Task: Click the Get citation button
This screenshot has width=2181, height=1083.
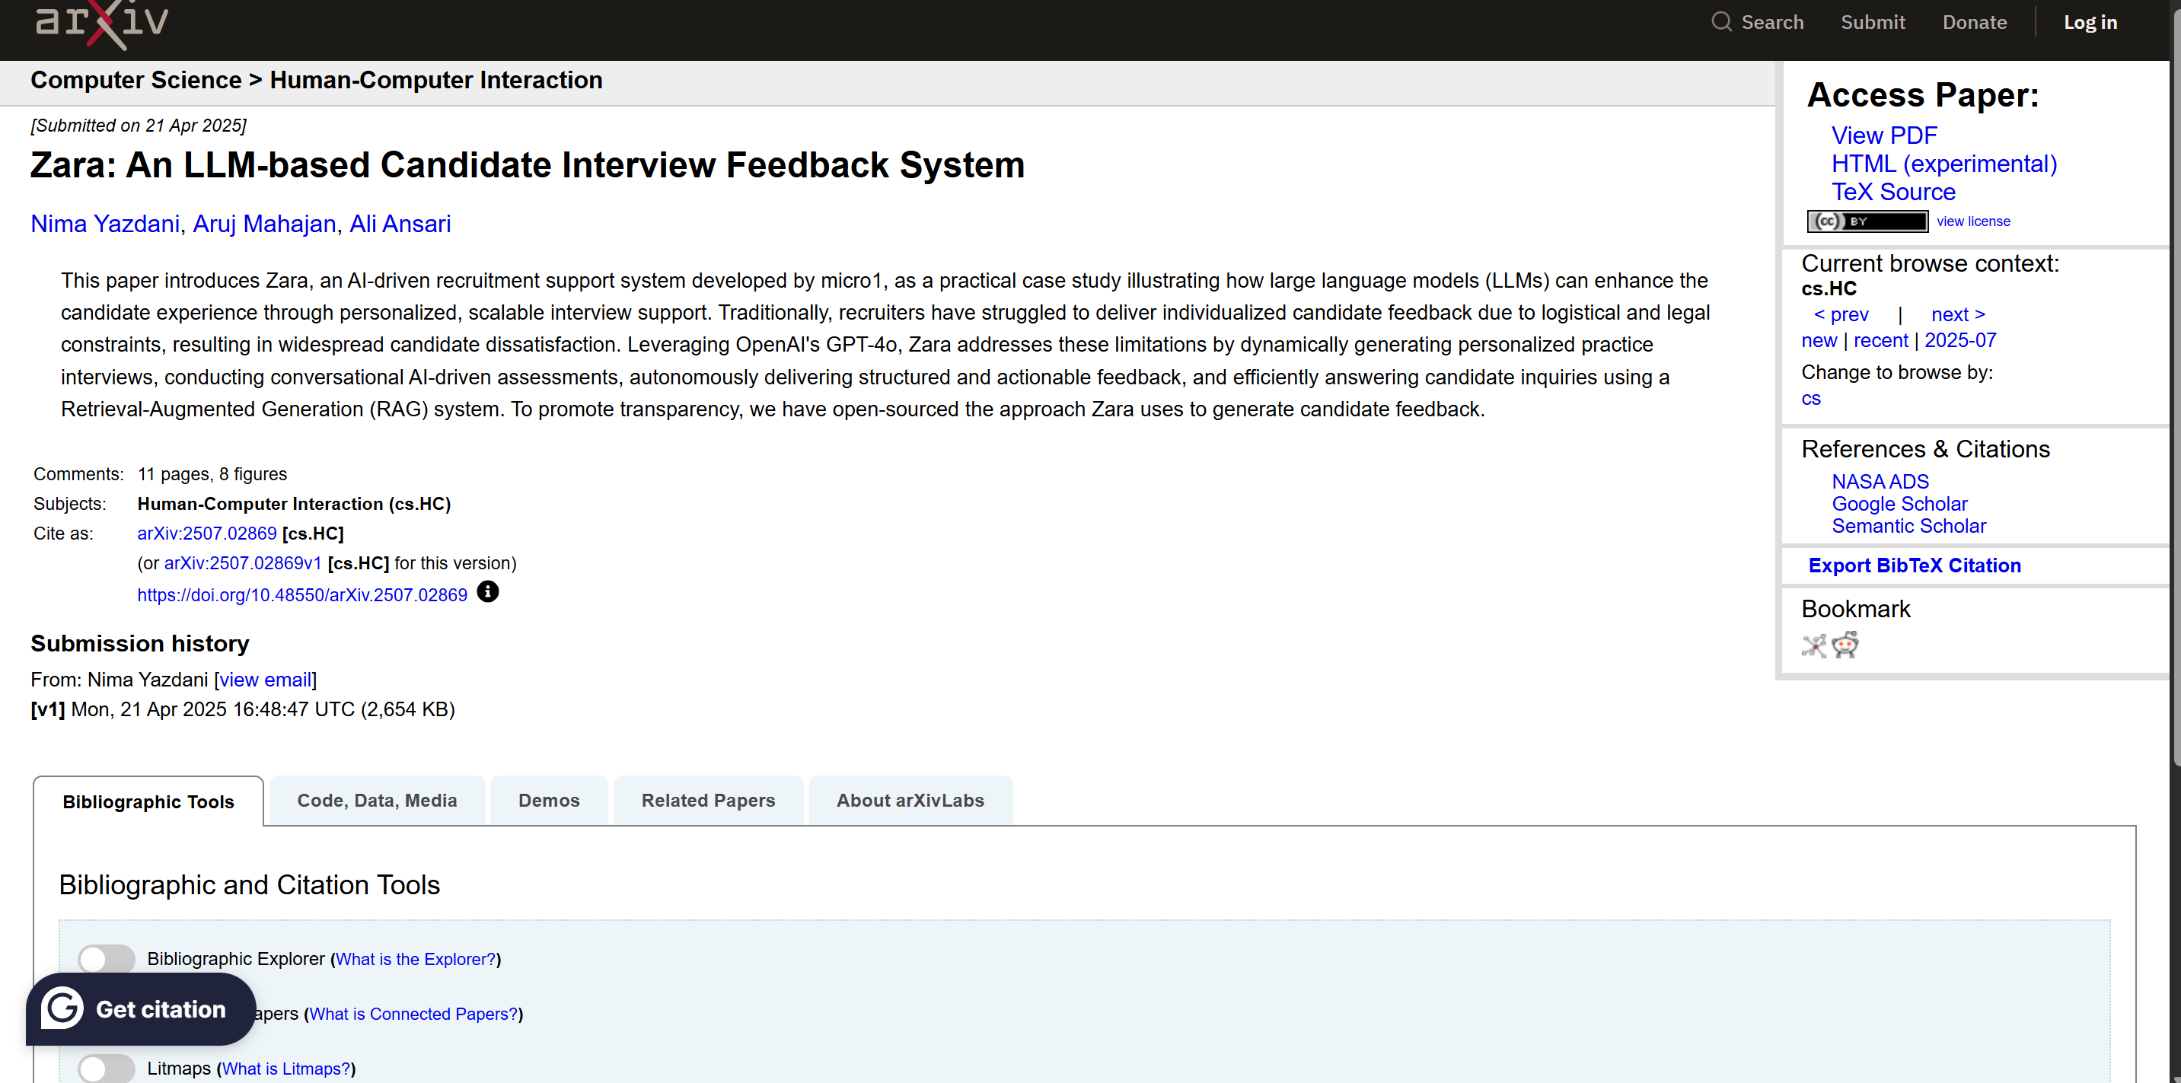Action: tap(141, 1008)
